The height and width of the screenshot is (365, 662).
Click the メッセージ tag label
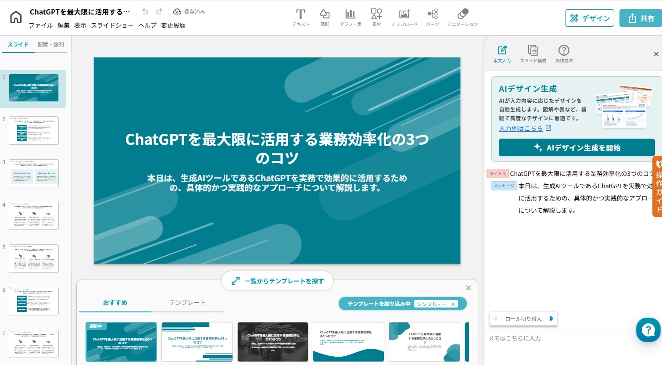(504, 186)
